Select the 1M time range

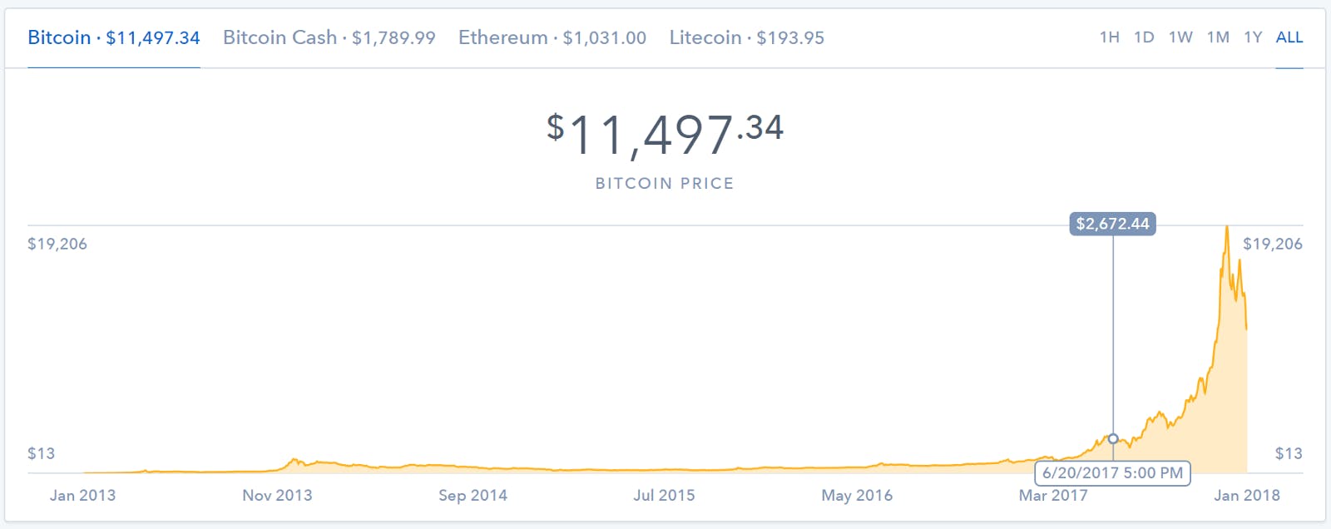coord(1218,37)
